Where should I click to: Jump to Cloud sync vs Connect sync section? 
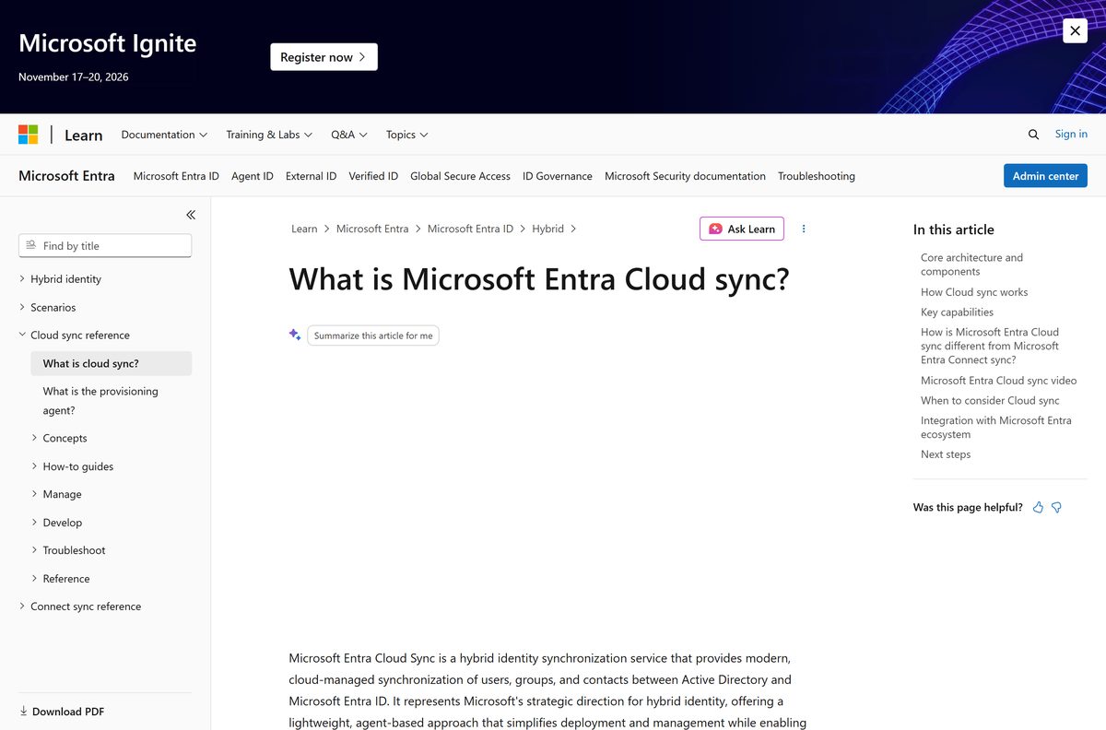[x=990, y=346]
